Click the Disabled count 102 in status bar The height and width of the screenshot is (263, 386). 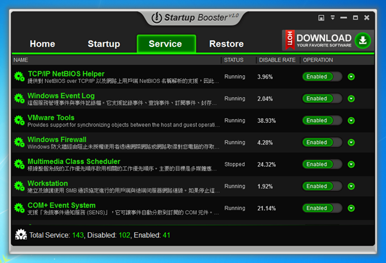(x=124, y=235)
